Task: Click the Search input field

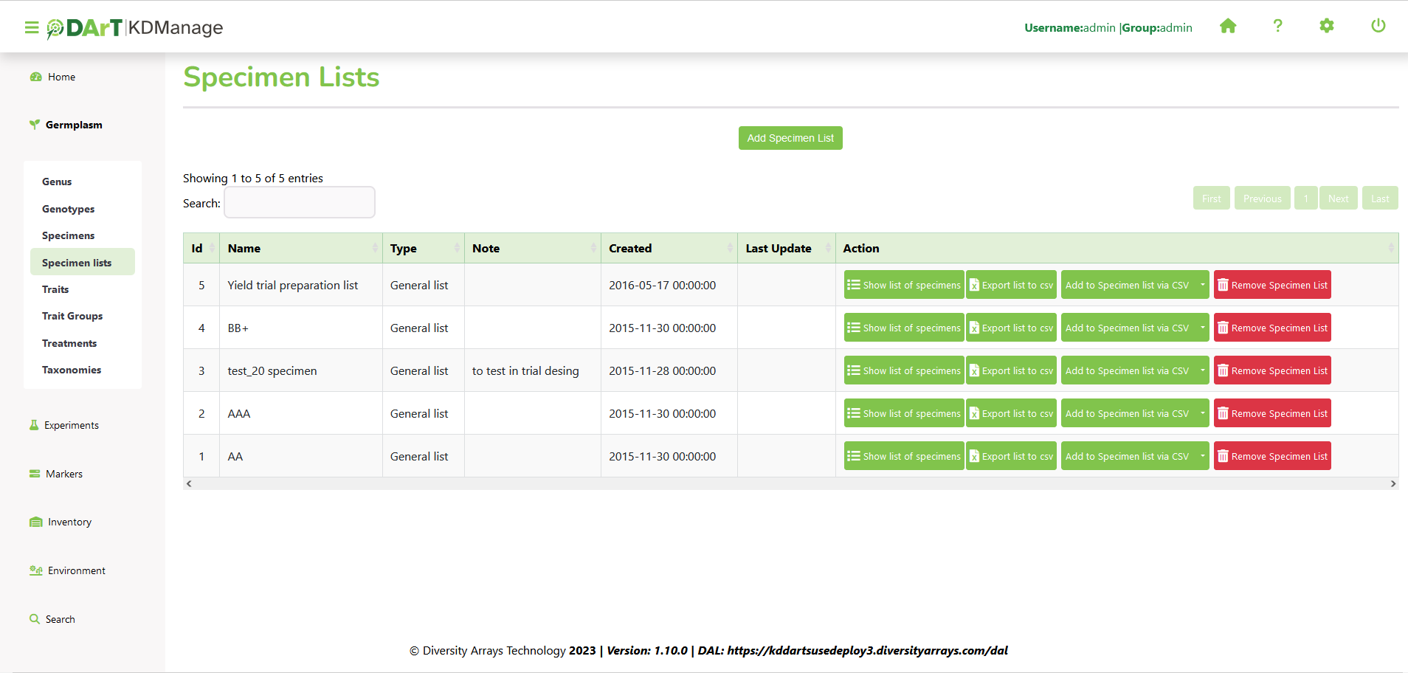Action: click(300, 203)
